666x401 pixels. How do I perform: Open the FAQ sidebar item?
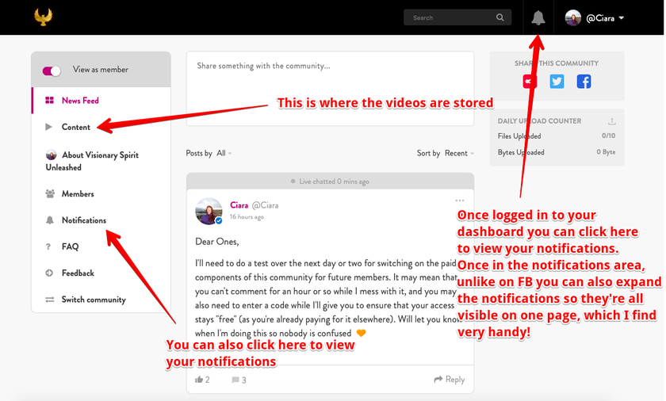[101, 246]
